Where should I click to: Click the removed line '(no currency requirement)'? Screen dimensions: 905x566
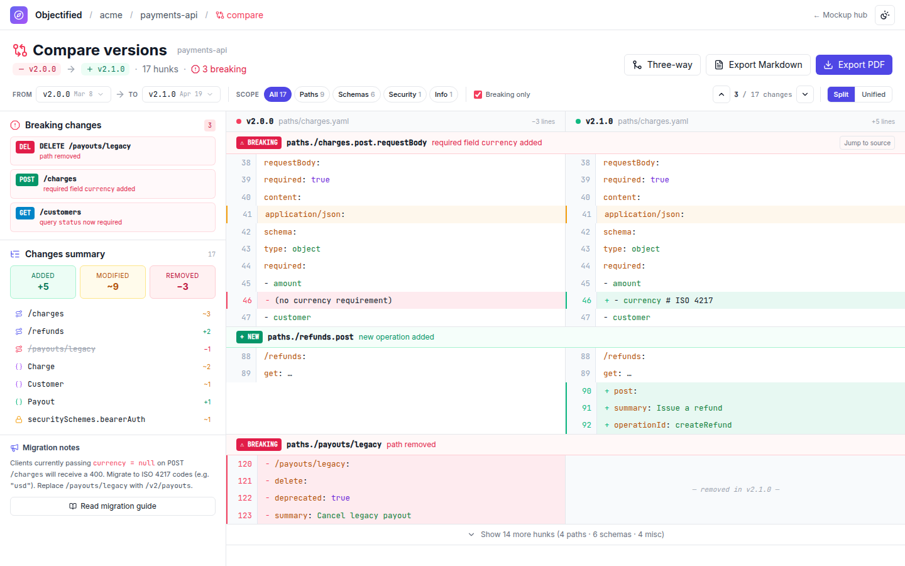pyautogui.click(x=396, y=301)
